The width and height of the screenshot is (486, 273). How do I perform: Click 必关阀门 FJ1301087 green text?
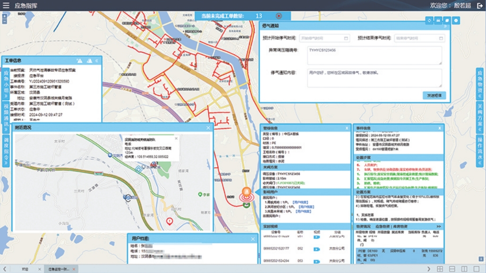[291, 183]
